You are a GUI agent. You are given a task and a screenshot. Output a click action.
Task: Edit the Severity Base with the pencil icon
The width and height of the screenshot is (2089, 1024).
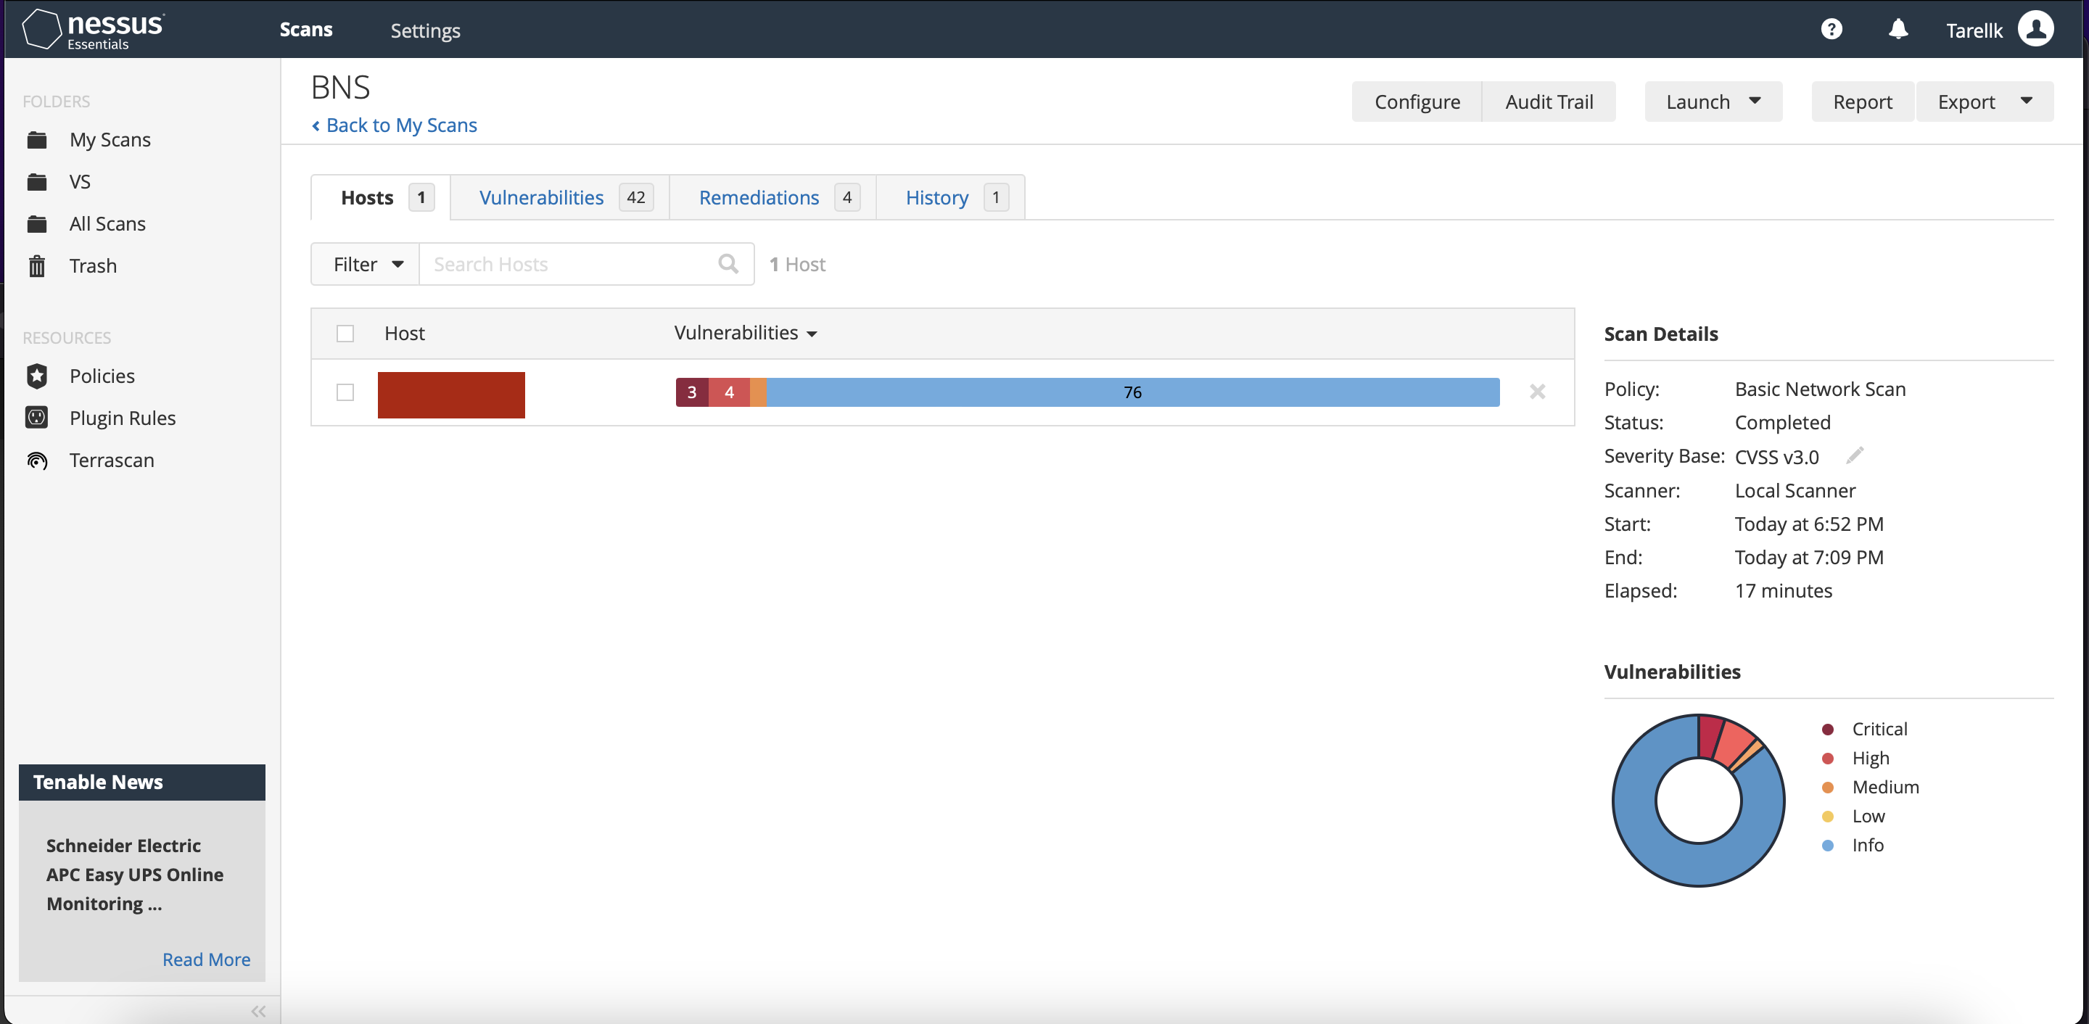(x=1855, y=455)
